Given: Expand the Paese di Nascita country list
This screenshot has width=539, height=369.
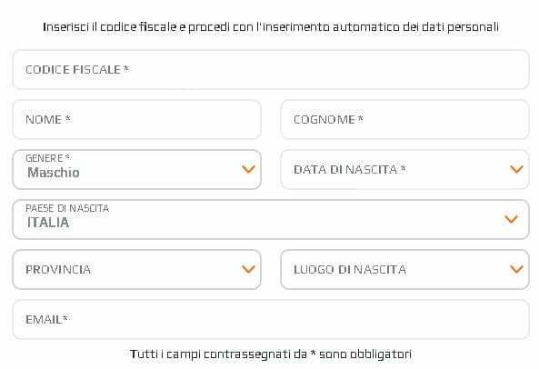Looking at the screenshot, I should [x=271, y=219].
